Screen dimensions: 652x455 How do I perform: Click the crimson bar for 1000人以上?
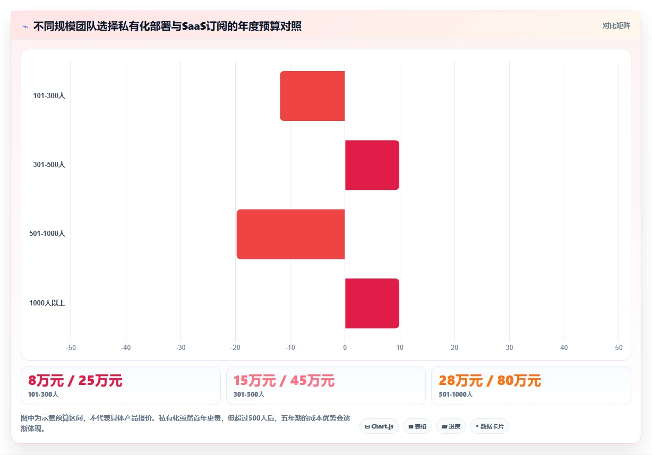pyautogui.click(x=372, y=303)
